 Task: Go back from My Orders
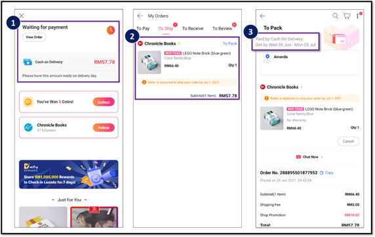(x=140, y=16)
